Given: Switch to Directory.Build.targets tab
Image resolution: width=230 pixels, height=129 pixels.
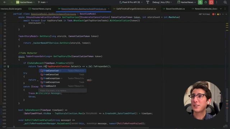Looking at the screenshot, I should (11, 9).
